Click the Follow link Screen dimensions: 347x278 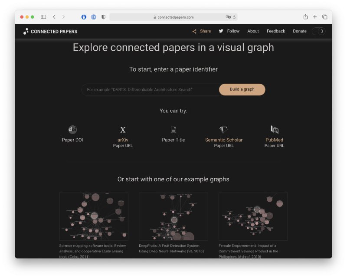(233, 31)
